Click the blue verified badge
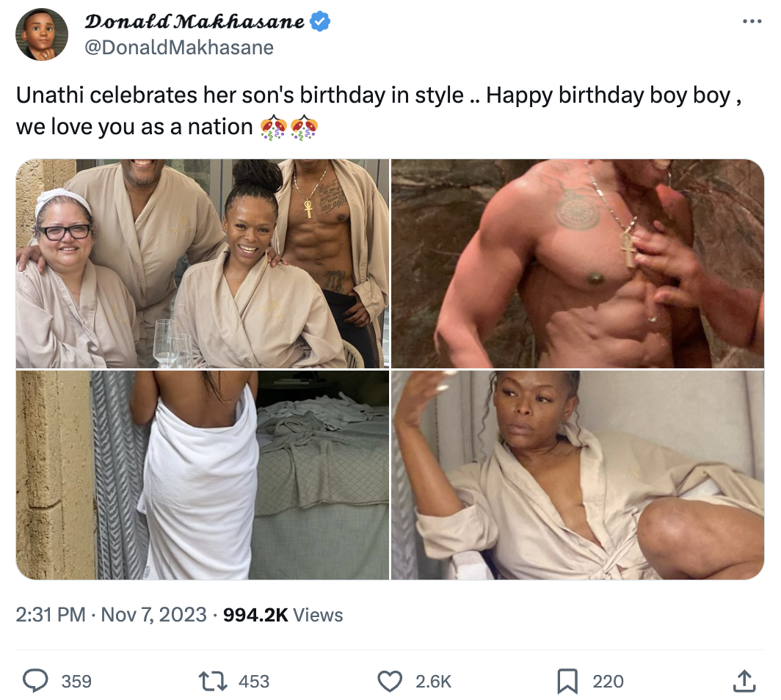Image resolution: width=781 pixels, height=700 pixels. coord(320,21)
